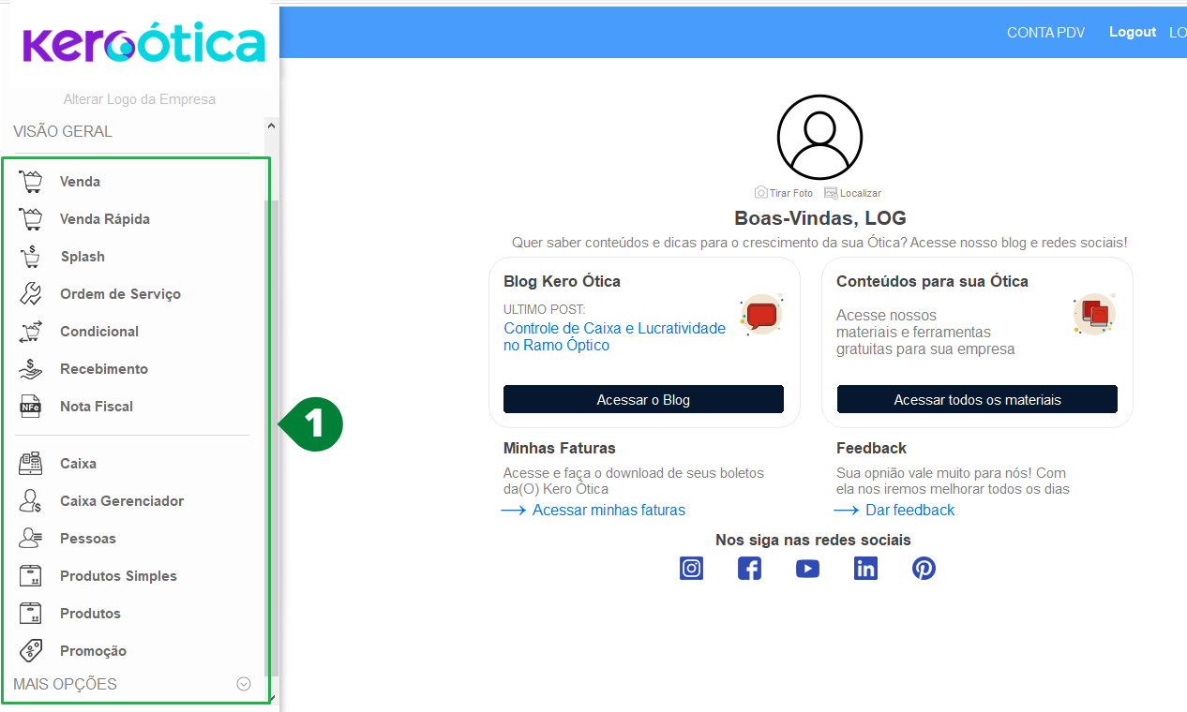Open the Caixa Gerenciador menu item
This screenshot has width=1187, height=712.
tap(122, 500)
